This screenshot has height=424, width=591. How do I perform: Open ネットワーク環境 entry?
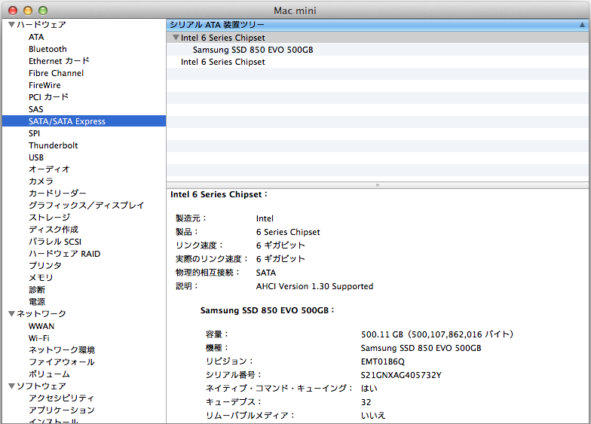tap(62, 350)
